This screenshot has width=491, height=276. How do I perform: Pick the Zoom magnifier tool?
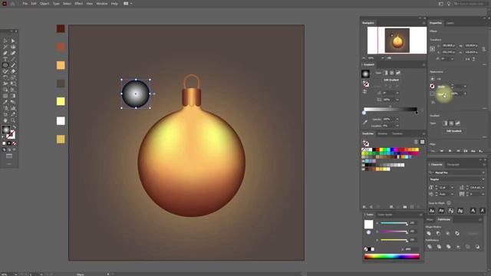point(13,120)
